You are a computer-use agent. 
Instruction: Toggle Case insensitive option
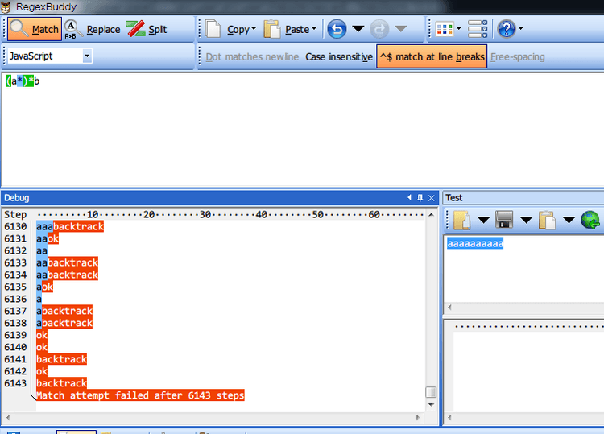(x=339, y=57)
